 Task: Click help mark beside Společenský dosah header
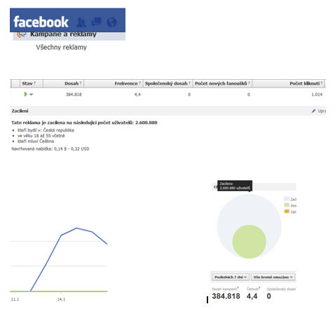coord(190,83)
